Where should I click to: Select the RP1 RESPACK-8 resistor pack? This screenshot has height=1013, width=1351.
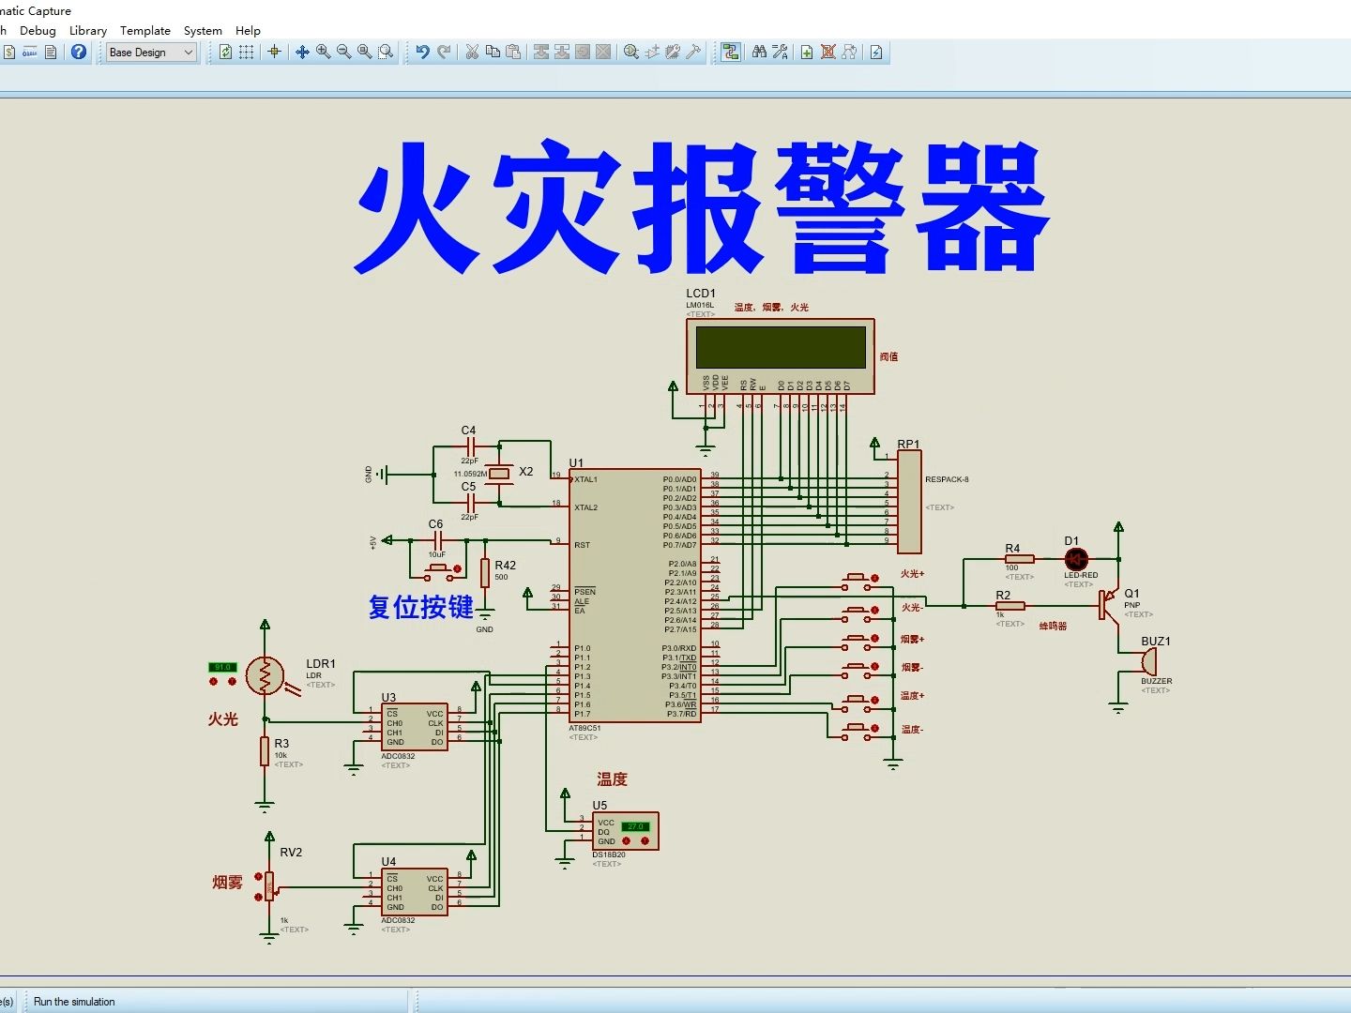[909, 502]
